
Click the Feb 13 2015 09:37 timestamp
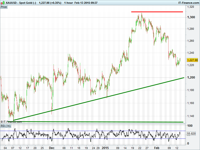tap(86, 3)
